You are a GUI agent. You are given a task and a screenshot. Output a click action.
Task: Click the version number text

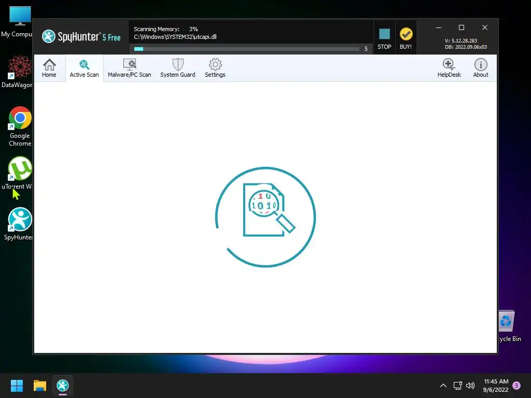tap(461, 40)
